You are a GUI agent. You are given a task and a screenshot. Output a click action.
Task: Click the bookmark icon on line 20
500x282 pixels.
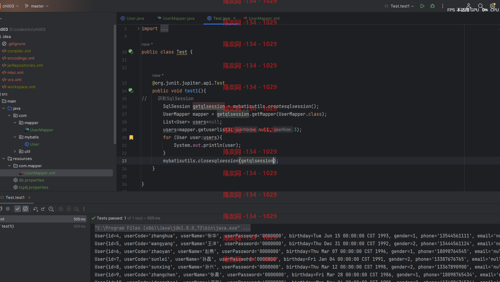tap(131, 138)
